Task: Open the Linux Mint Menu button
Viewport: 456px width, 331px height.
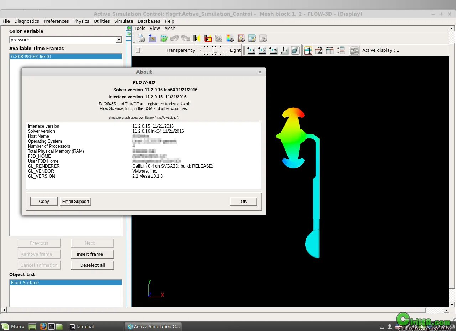Action: [x=13, y=326]
